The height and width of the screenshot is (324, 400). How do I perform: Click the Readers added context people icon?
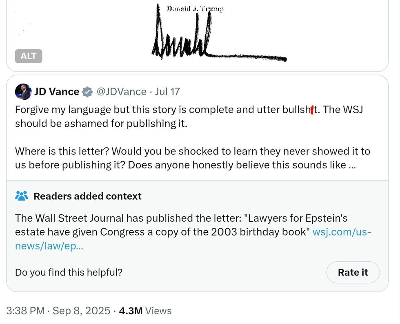point(21,196)
